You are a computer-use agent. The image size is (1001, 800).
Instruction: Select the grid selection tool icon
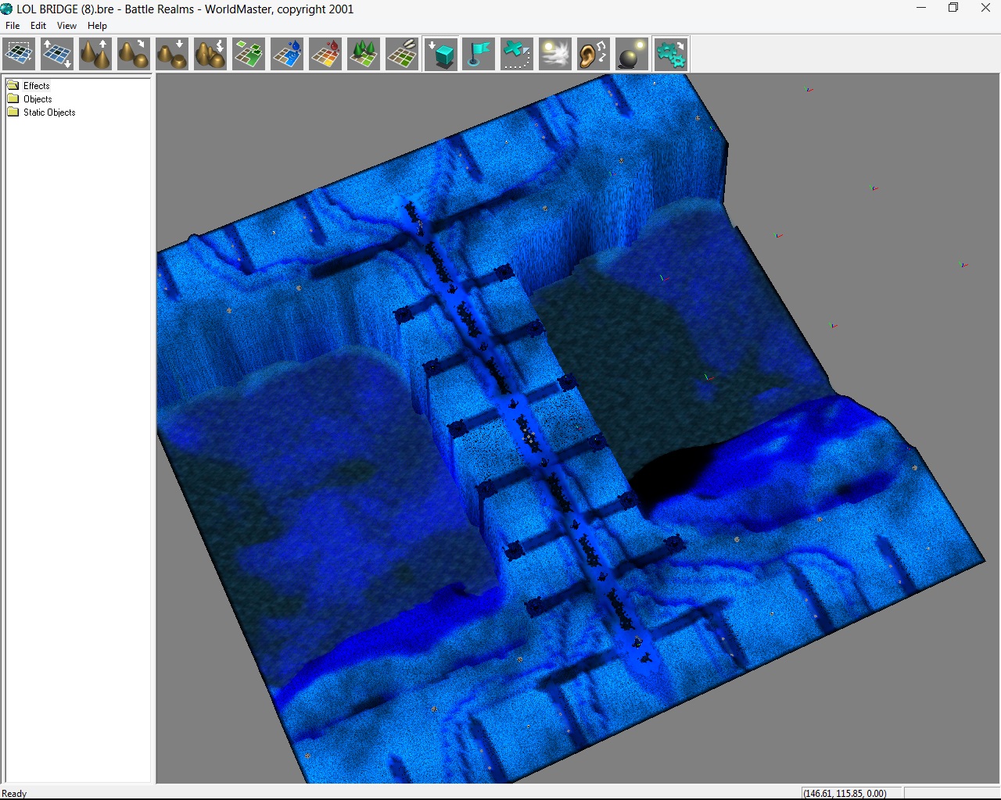[x=19, y=55]
